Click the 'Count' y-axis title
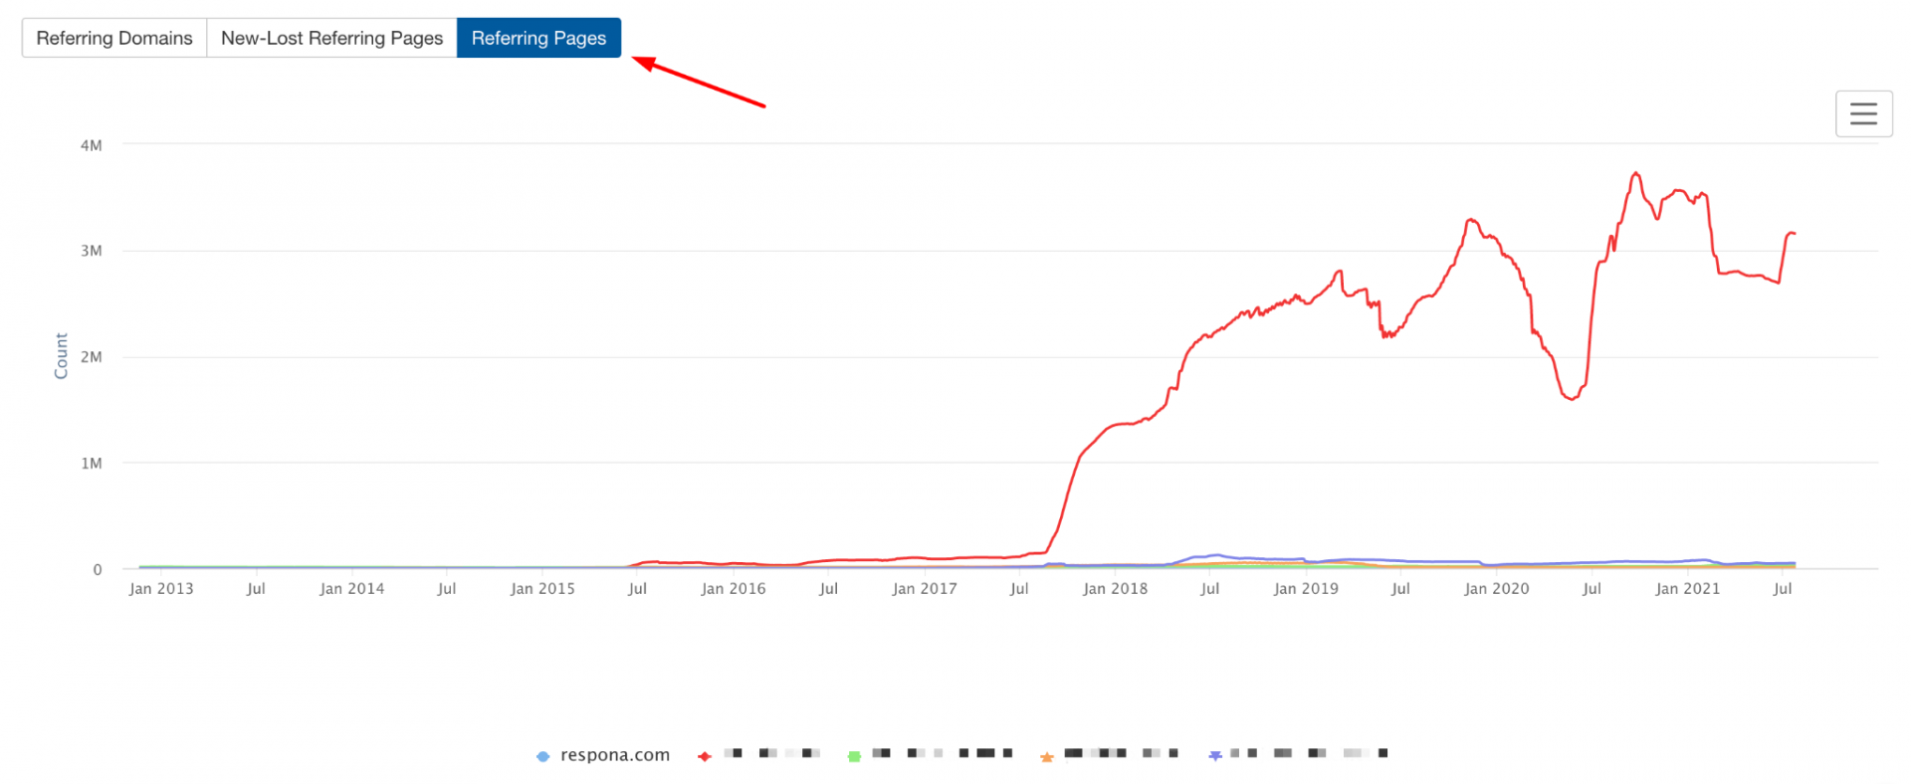This screenshot has width=1911, height=784. (x=61, y=356)
